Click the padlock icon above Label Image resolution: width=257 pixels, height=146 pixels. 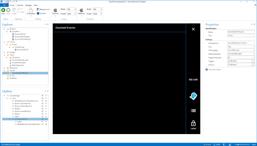[193, 123]
